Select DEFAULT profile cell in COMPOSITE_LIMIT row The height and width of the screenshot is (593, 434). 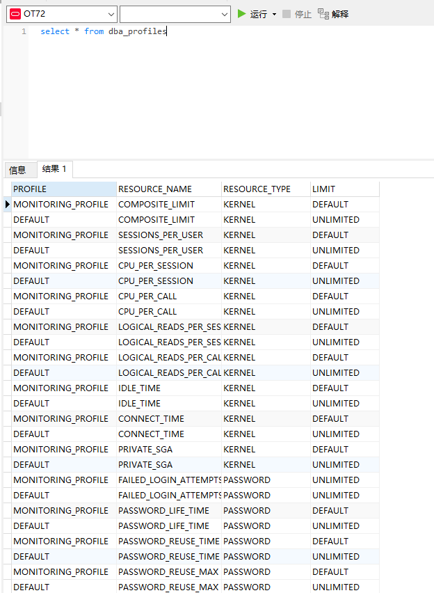64,220
